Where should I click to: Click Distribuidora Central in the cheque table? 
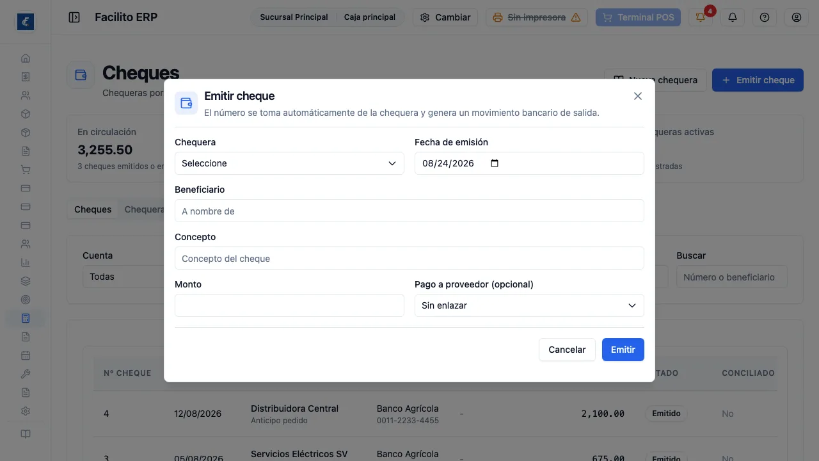point(294,408)
